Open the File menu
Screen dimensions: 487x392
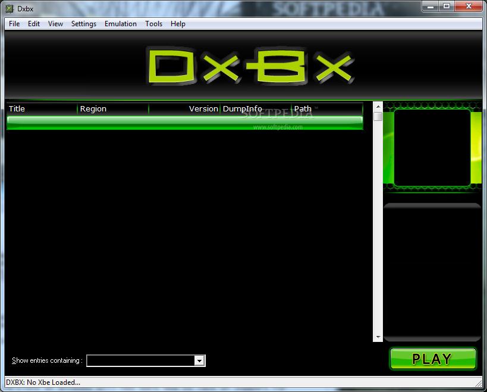coord(14,24)
